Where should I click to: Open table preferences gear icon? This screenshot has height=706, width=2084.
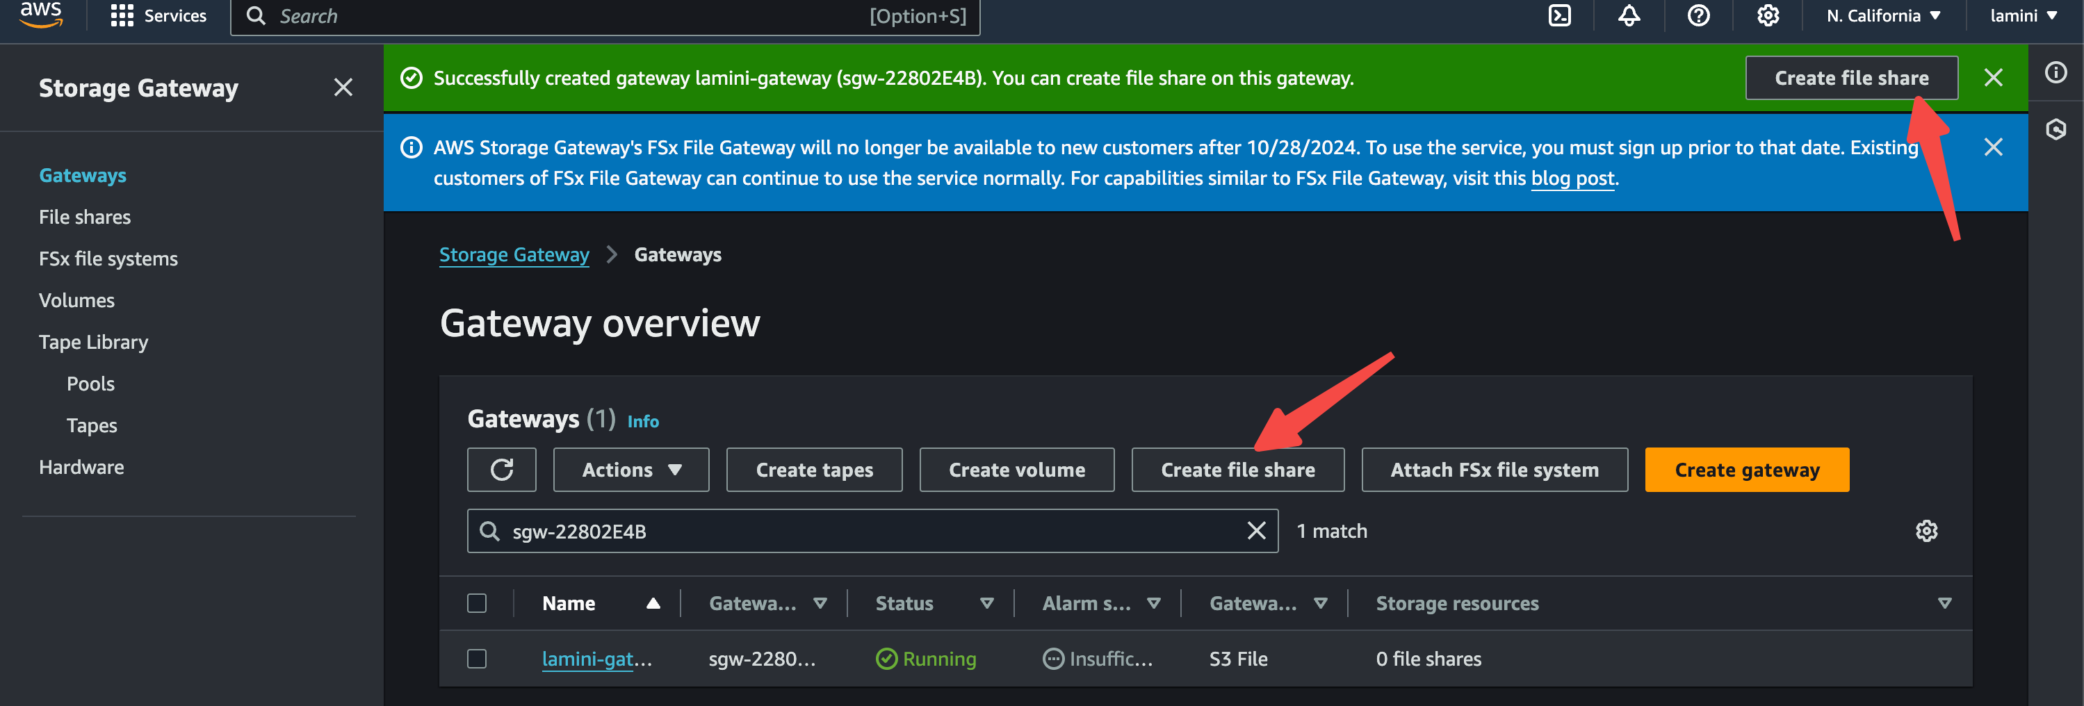tap(1926, 532)
